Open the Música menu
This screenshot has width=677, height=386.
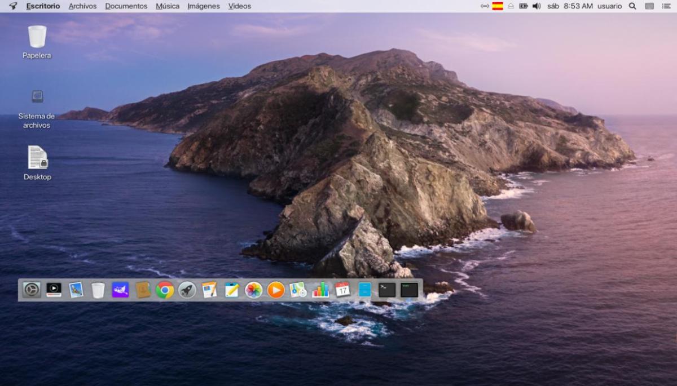168,6
